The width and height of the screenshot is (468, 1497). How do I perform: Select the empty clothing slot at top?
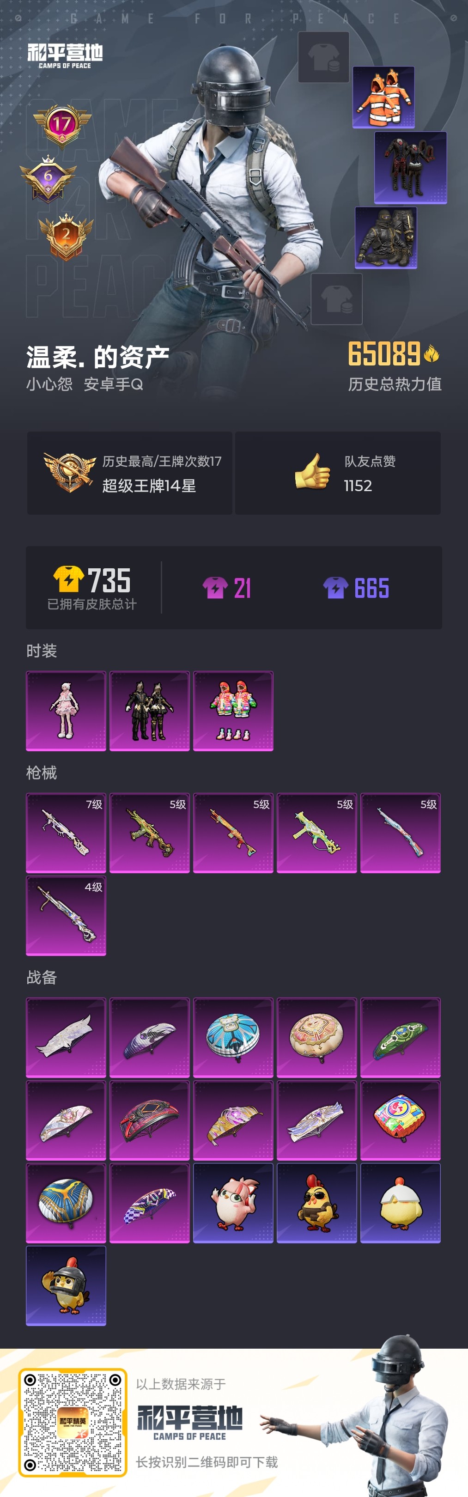click(324, 57)
